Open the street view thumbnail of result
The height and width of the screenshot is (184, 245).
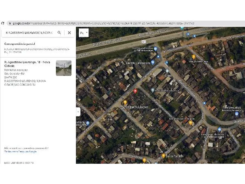[64, 68]
